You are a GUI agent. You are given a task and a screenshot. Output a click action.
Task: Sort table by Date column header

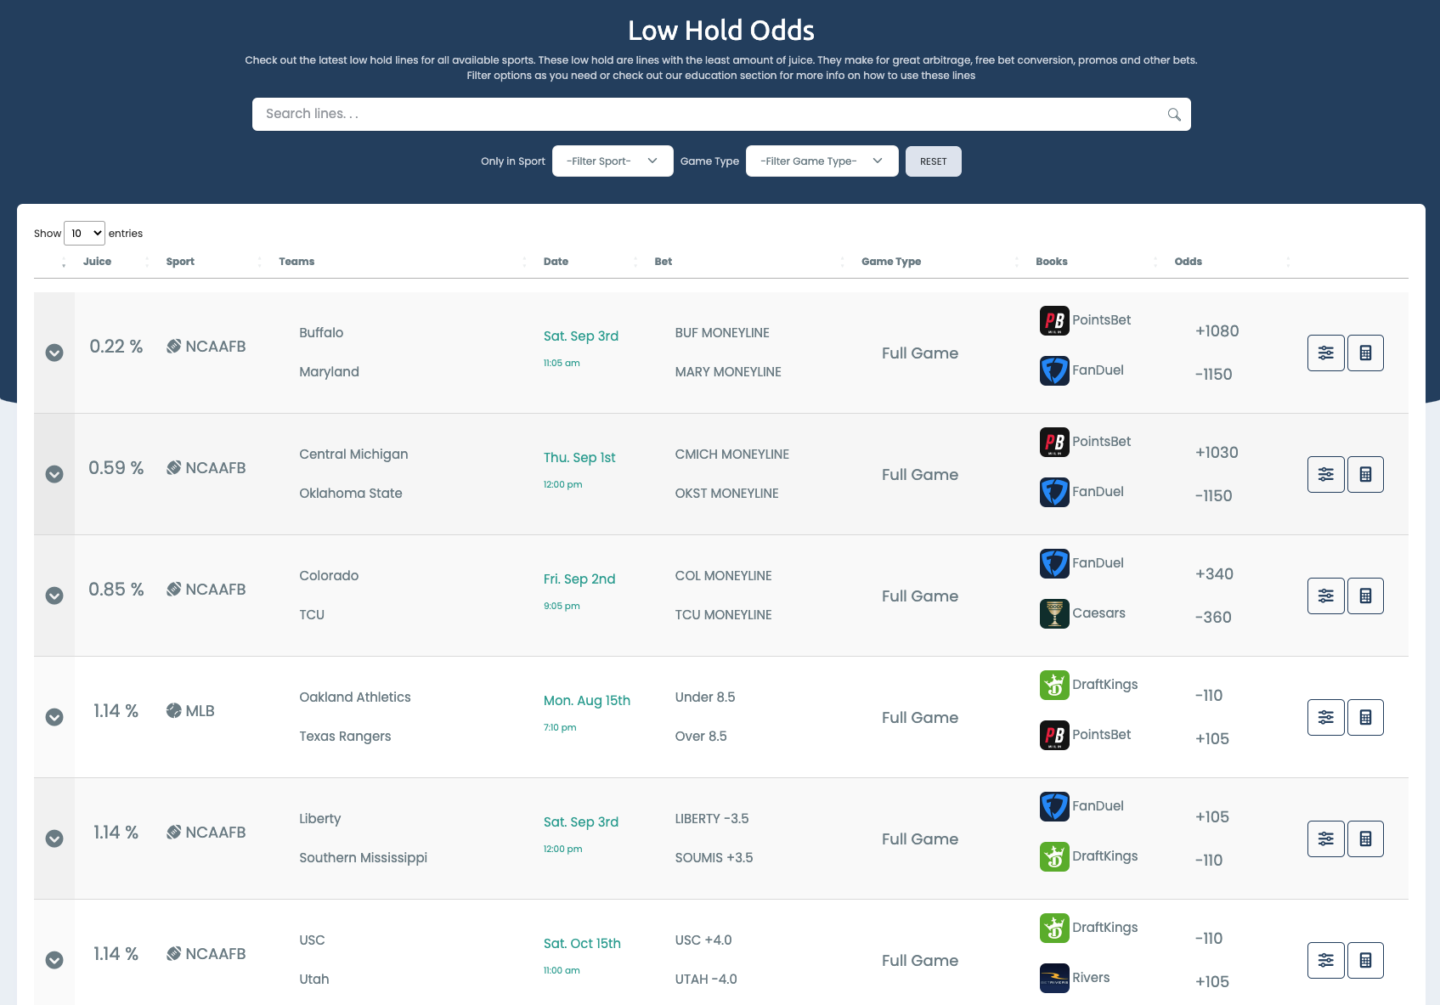coord(556,262)
